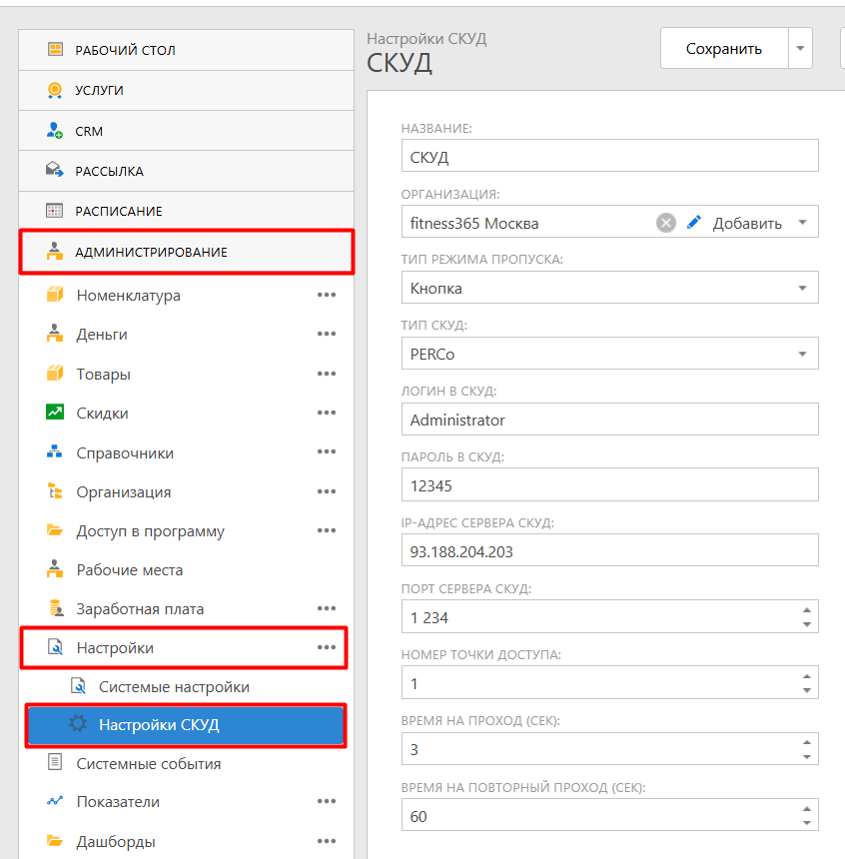Click Добавить in the organization field
Viewport: 845px width, 859px height.
(x=747, y=224)
